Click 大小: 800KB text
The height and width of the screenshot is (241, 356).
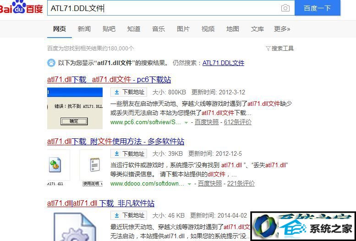point(169,92)
